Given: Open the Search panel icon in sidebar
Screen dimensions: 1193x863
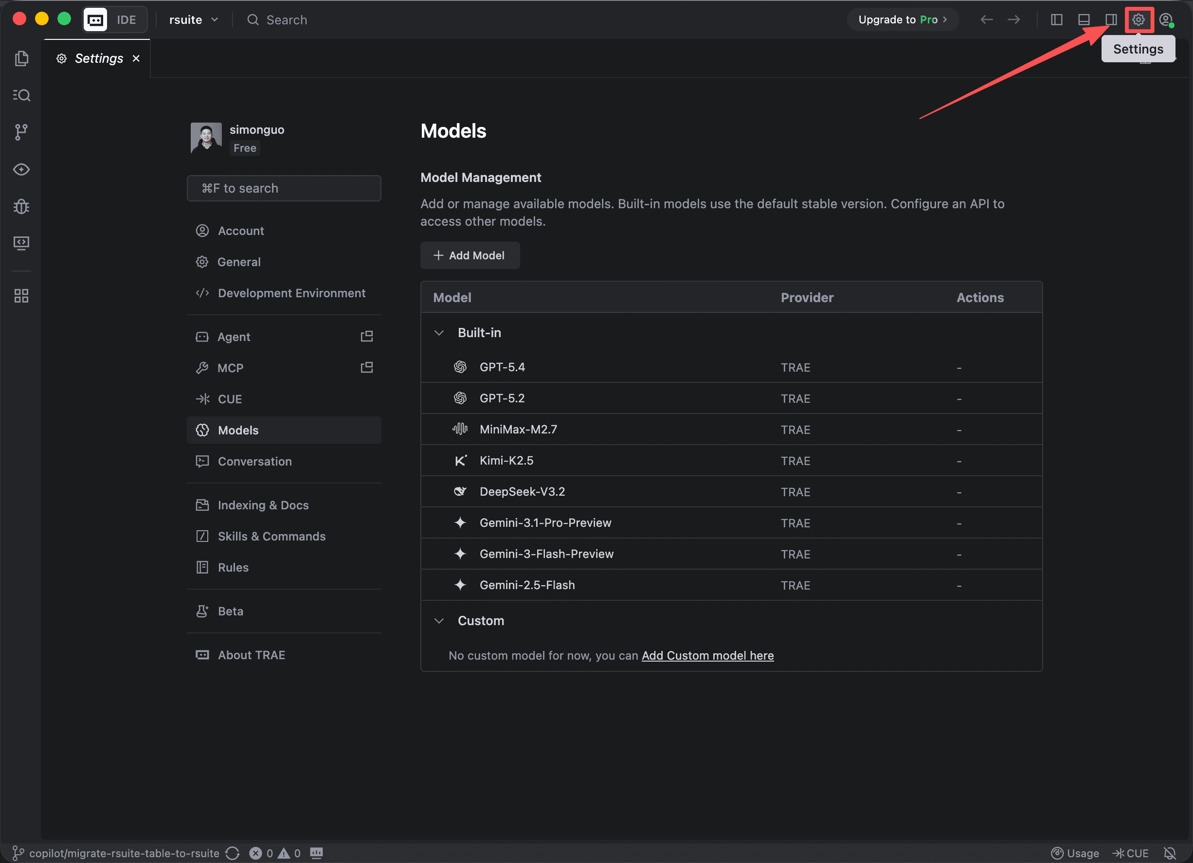Looking at the screenshot, I should pyautogui.click(x=21, y=95).
